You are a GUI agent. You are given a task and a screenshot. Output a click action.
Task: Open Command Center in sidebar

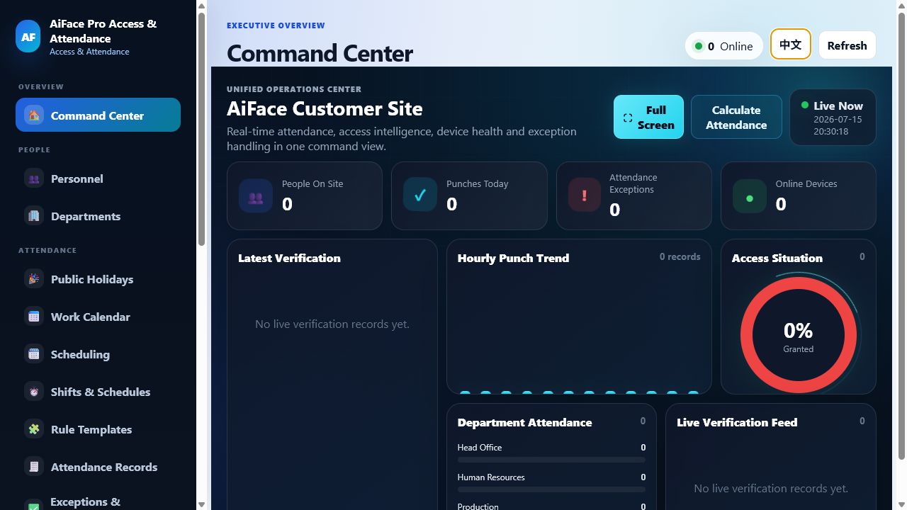(98, 115)
